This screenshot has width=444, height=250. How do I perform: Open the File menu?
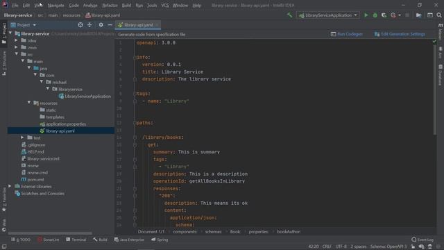point(15,5)
